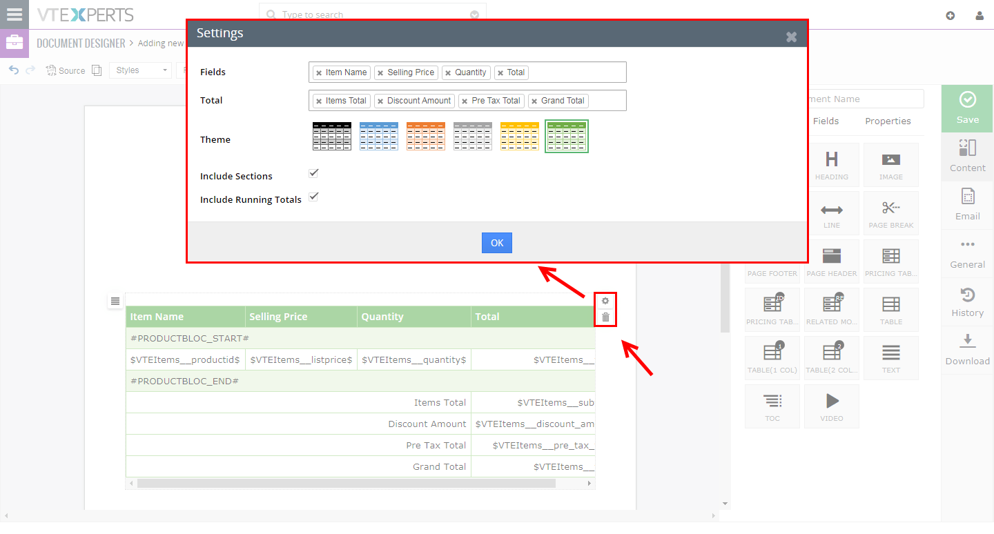Viewport: 994px width, 534px height.
Task: Open the Fields tab
Action: pyautogui.click(x=826, y=121)
